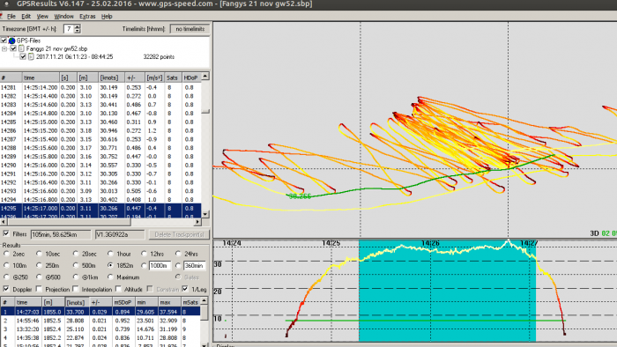Select result row 2 at 14:55:46
The width and height of the screenshot is (617, 347).
[100, 321]
